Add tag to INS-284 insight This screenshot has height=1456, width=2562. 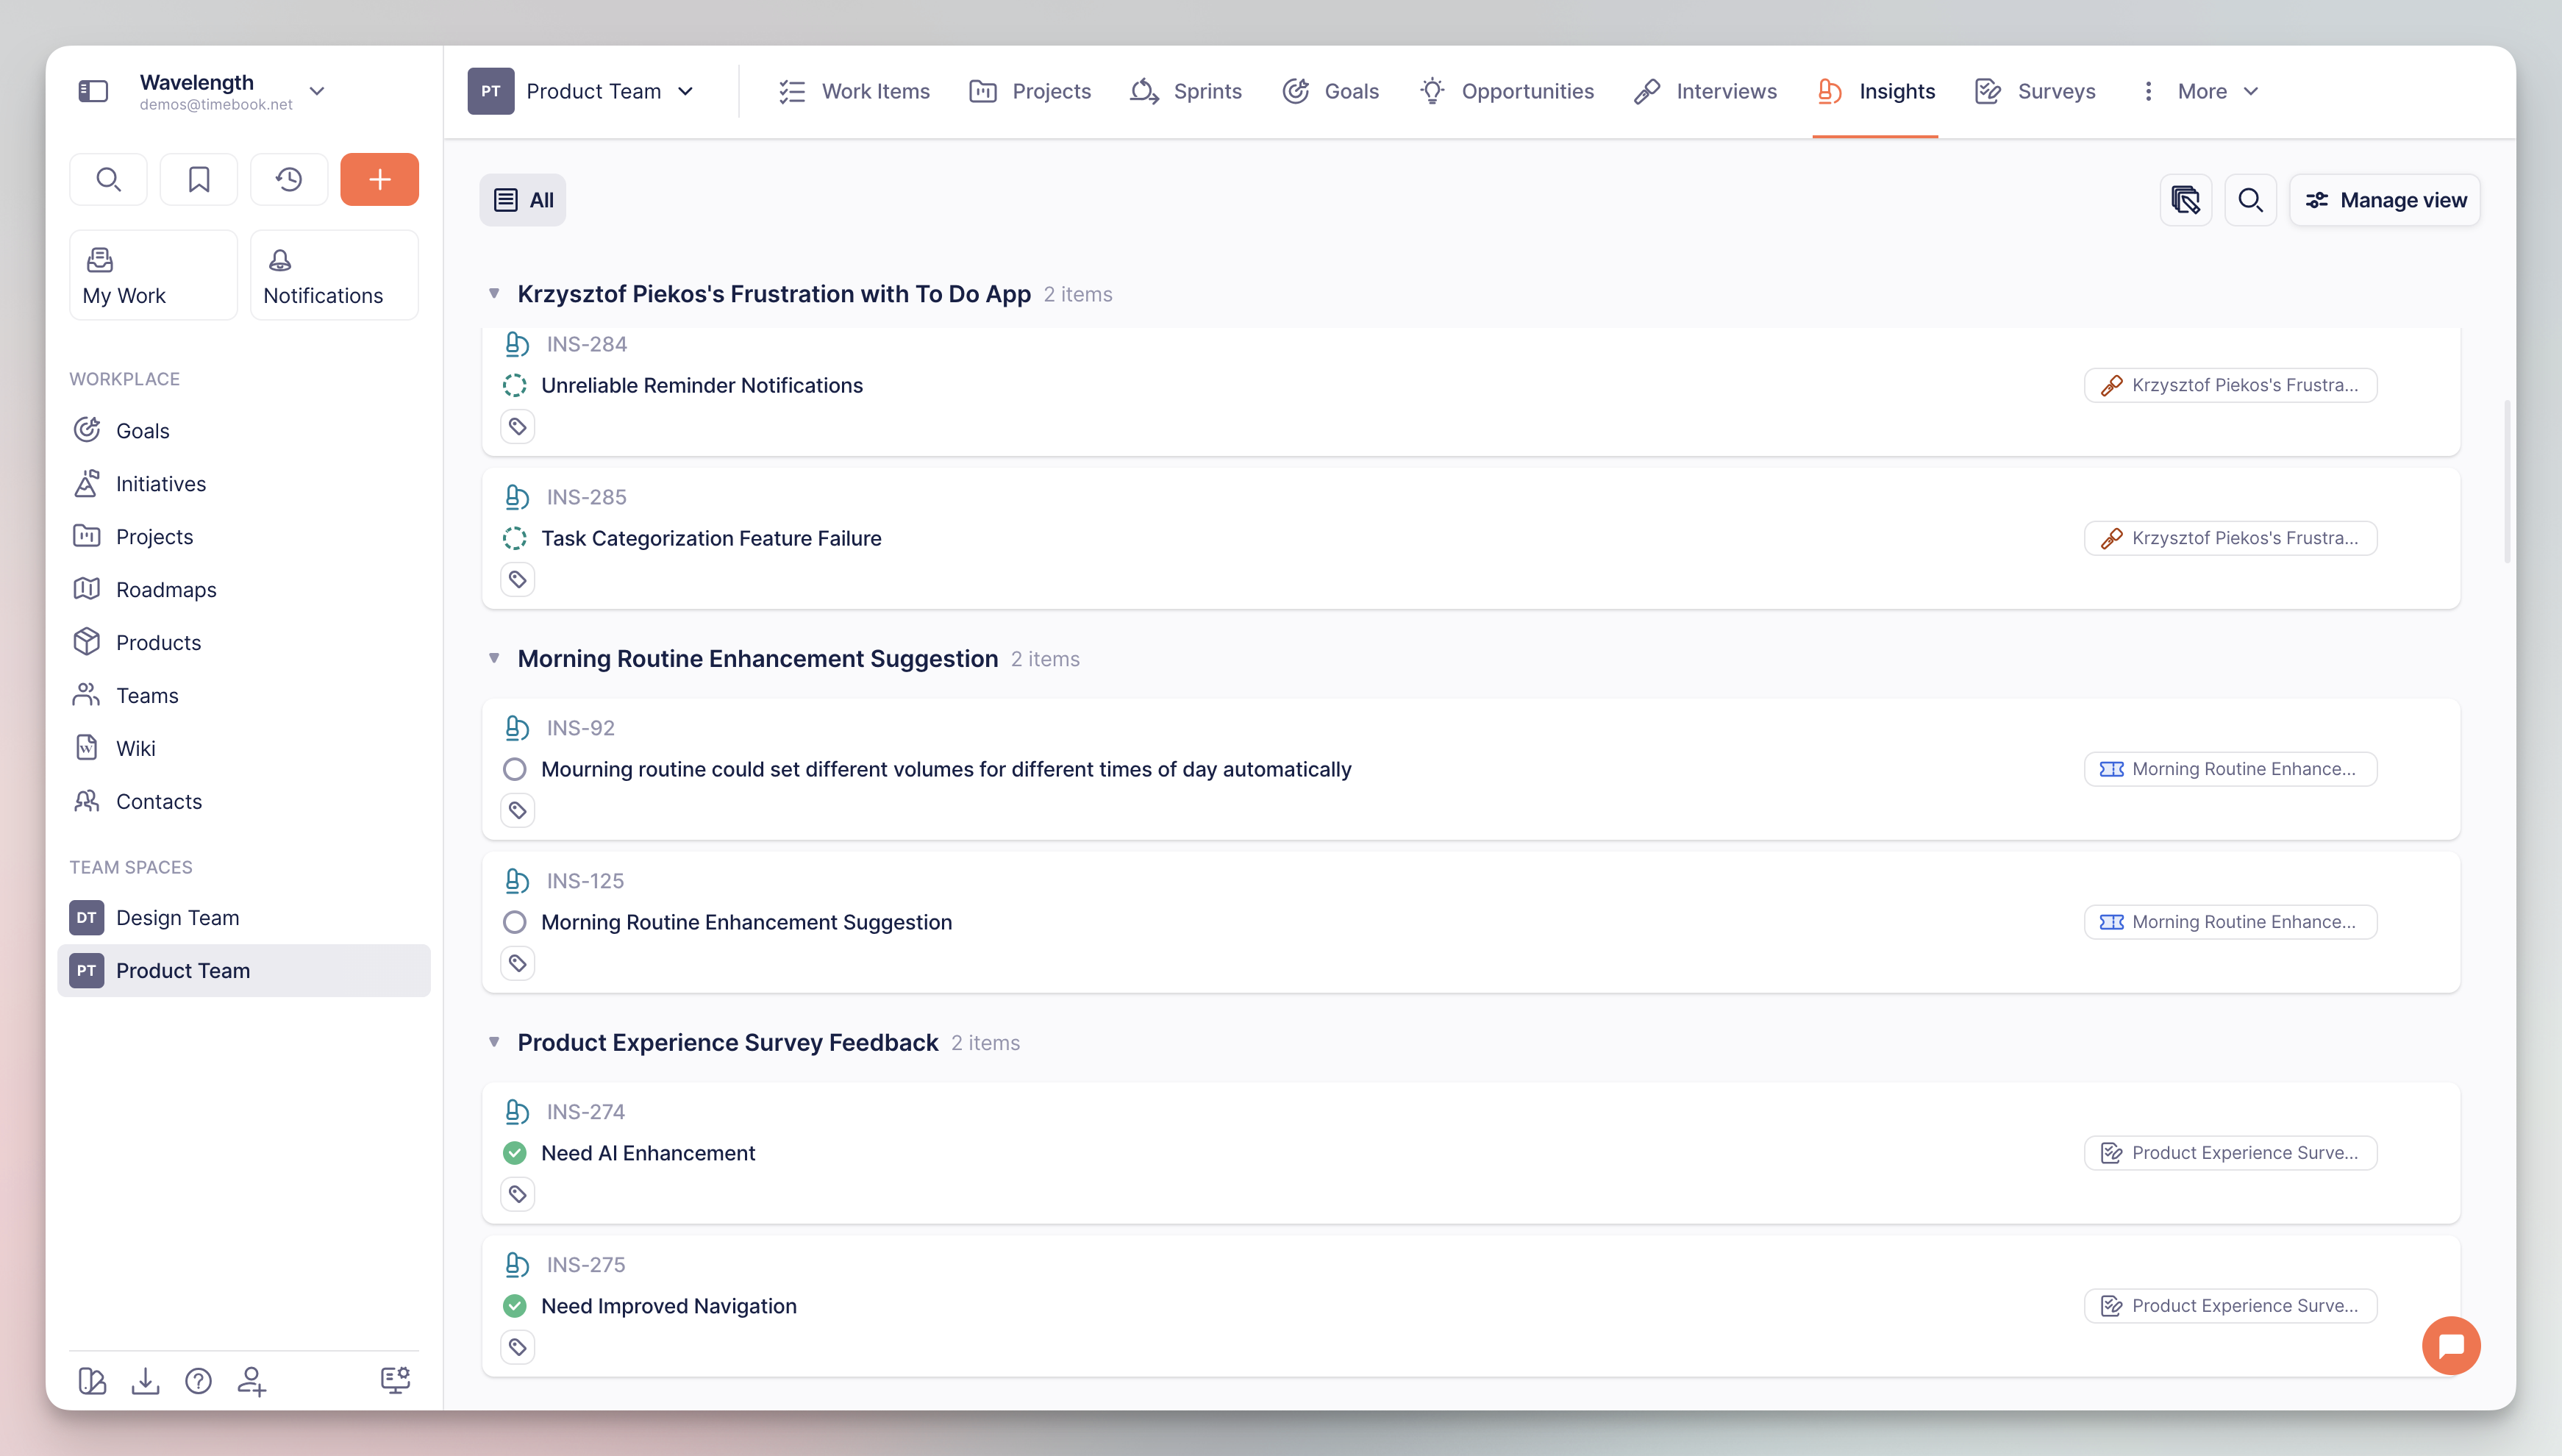pos(518,427)
